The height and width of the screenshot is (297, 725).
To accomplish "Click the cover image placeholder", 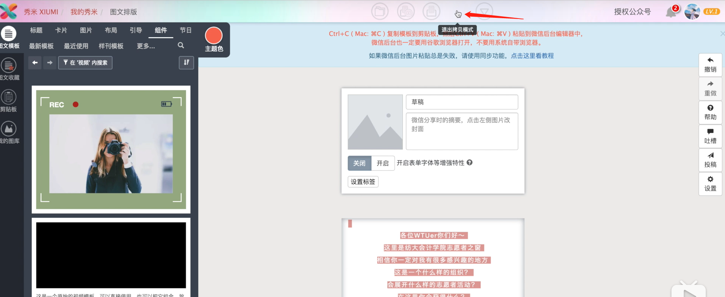I will [375, 122].
